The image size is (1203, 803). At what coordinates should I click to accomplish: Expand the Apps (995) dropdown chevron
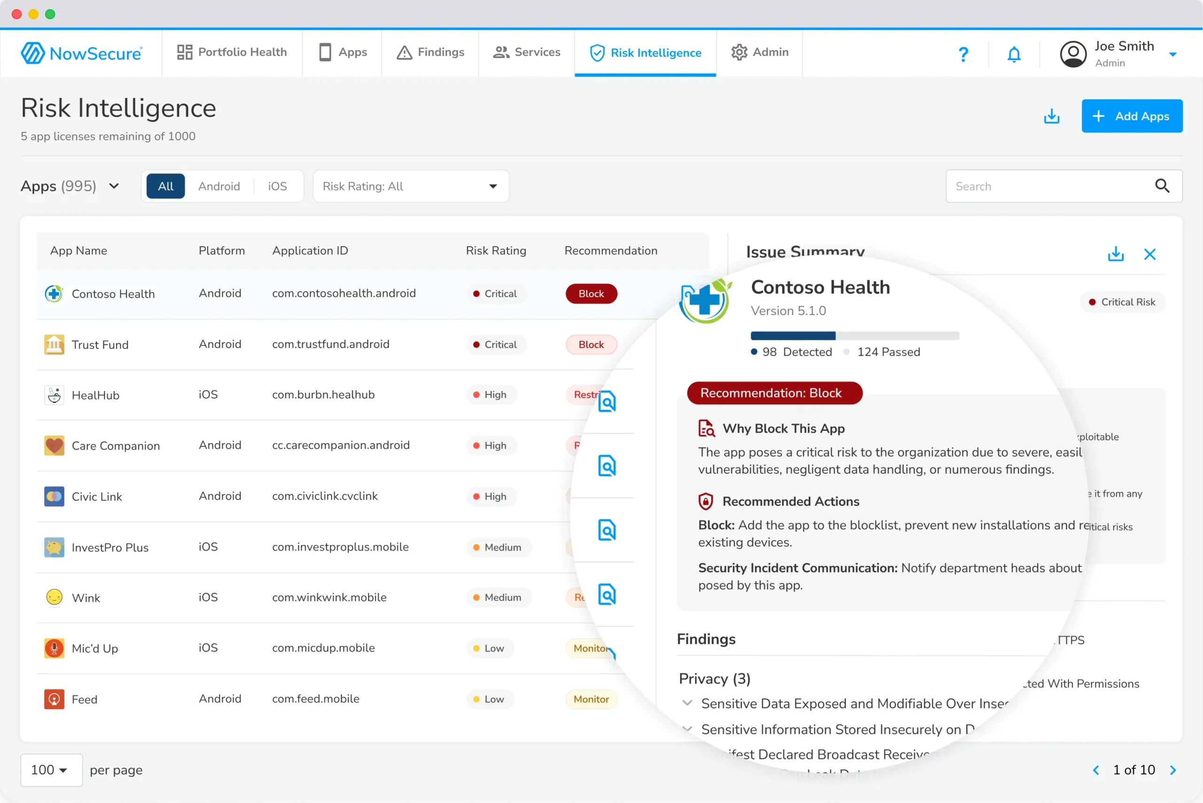tap(114, 186)
